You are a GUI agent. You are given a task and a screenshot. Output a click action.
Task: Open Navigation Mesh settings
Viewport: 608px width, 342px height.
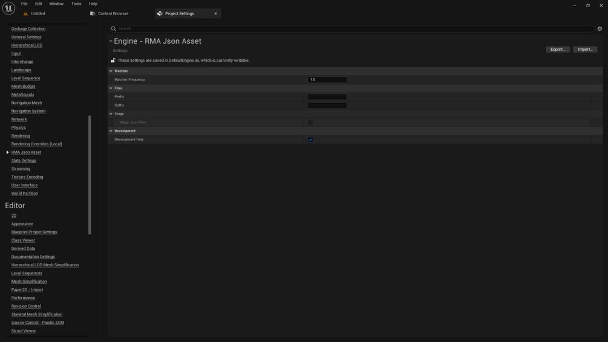point(27,103)
